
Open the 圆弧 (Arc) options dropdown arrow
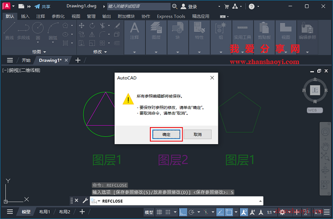pos(53,43)
